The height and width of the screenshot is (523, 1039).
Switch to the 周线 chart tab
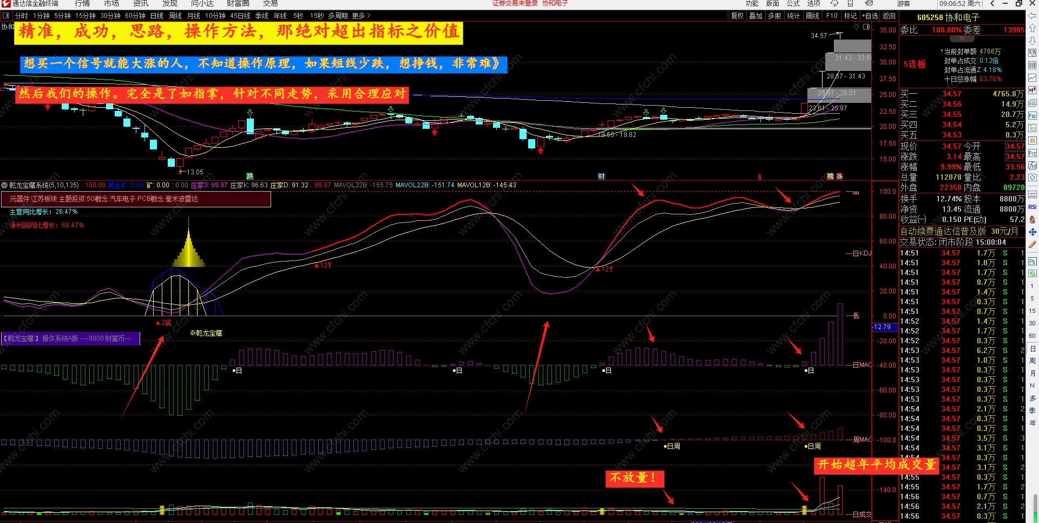click(175, 16)
